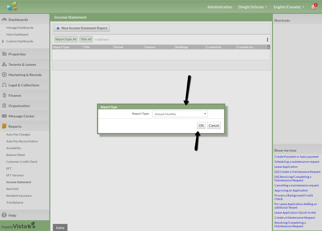Sort by the Created On column header
Viewport: 322px width, 231px height.
click(245, 47)
